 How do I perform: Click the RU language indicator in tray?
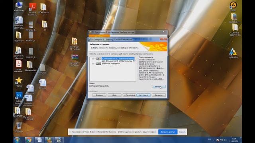click(209, 139)
